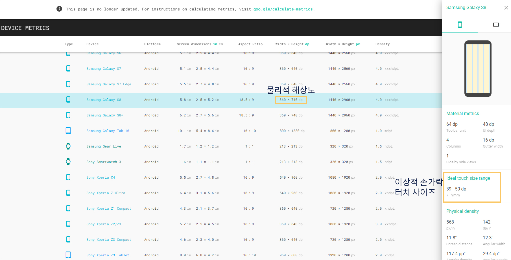
Task: Toggle screen dimensions unit to cm
Action: (x=221, y=44)
